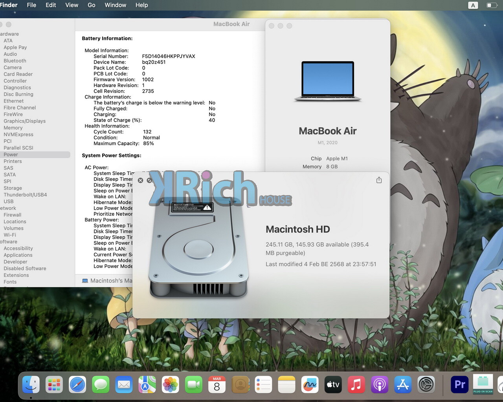This screenshot has height=402, width=503.
Task: Click the battery status icon in menu bar
Action: click(492, 5)
